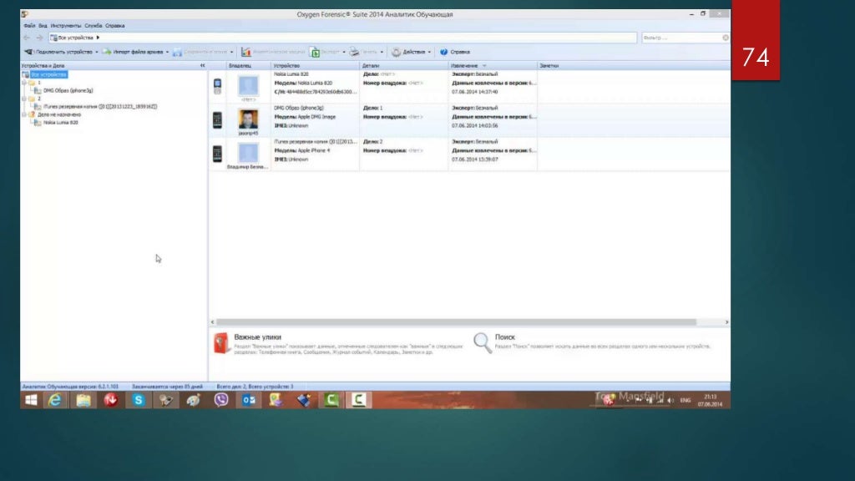Open Outlook from the taskbar
This screenshot has height=481, width=855.
[249, 400]
